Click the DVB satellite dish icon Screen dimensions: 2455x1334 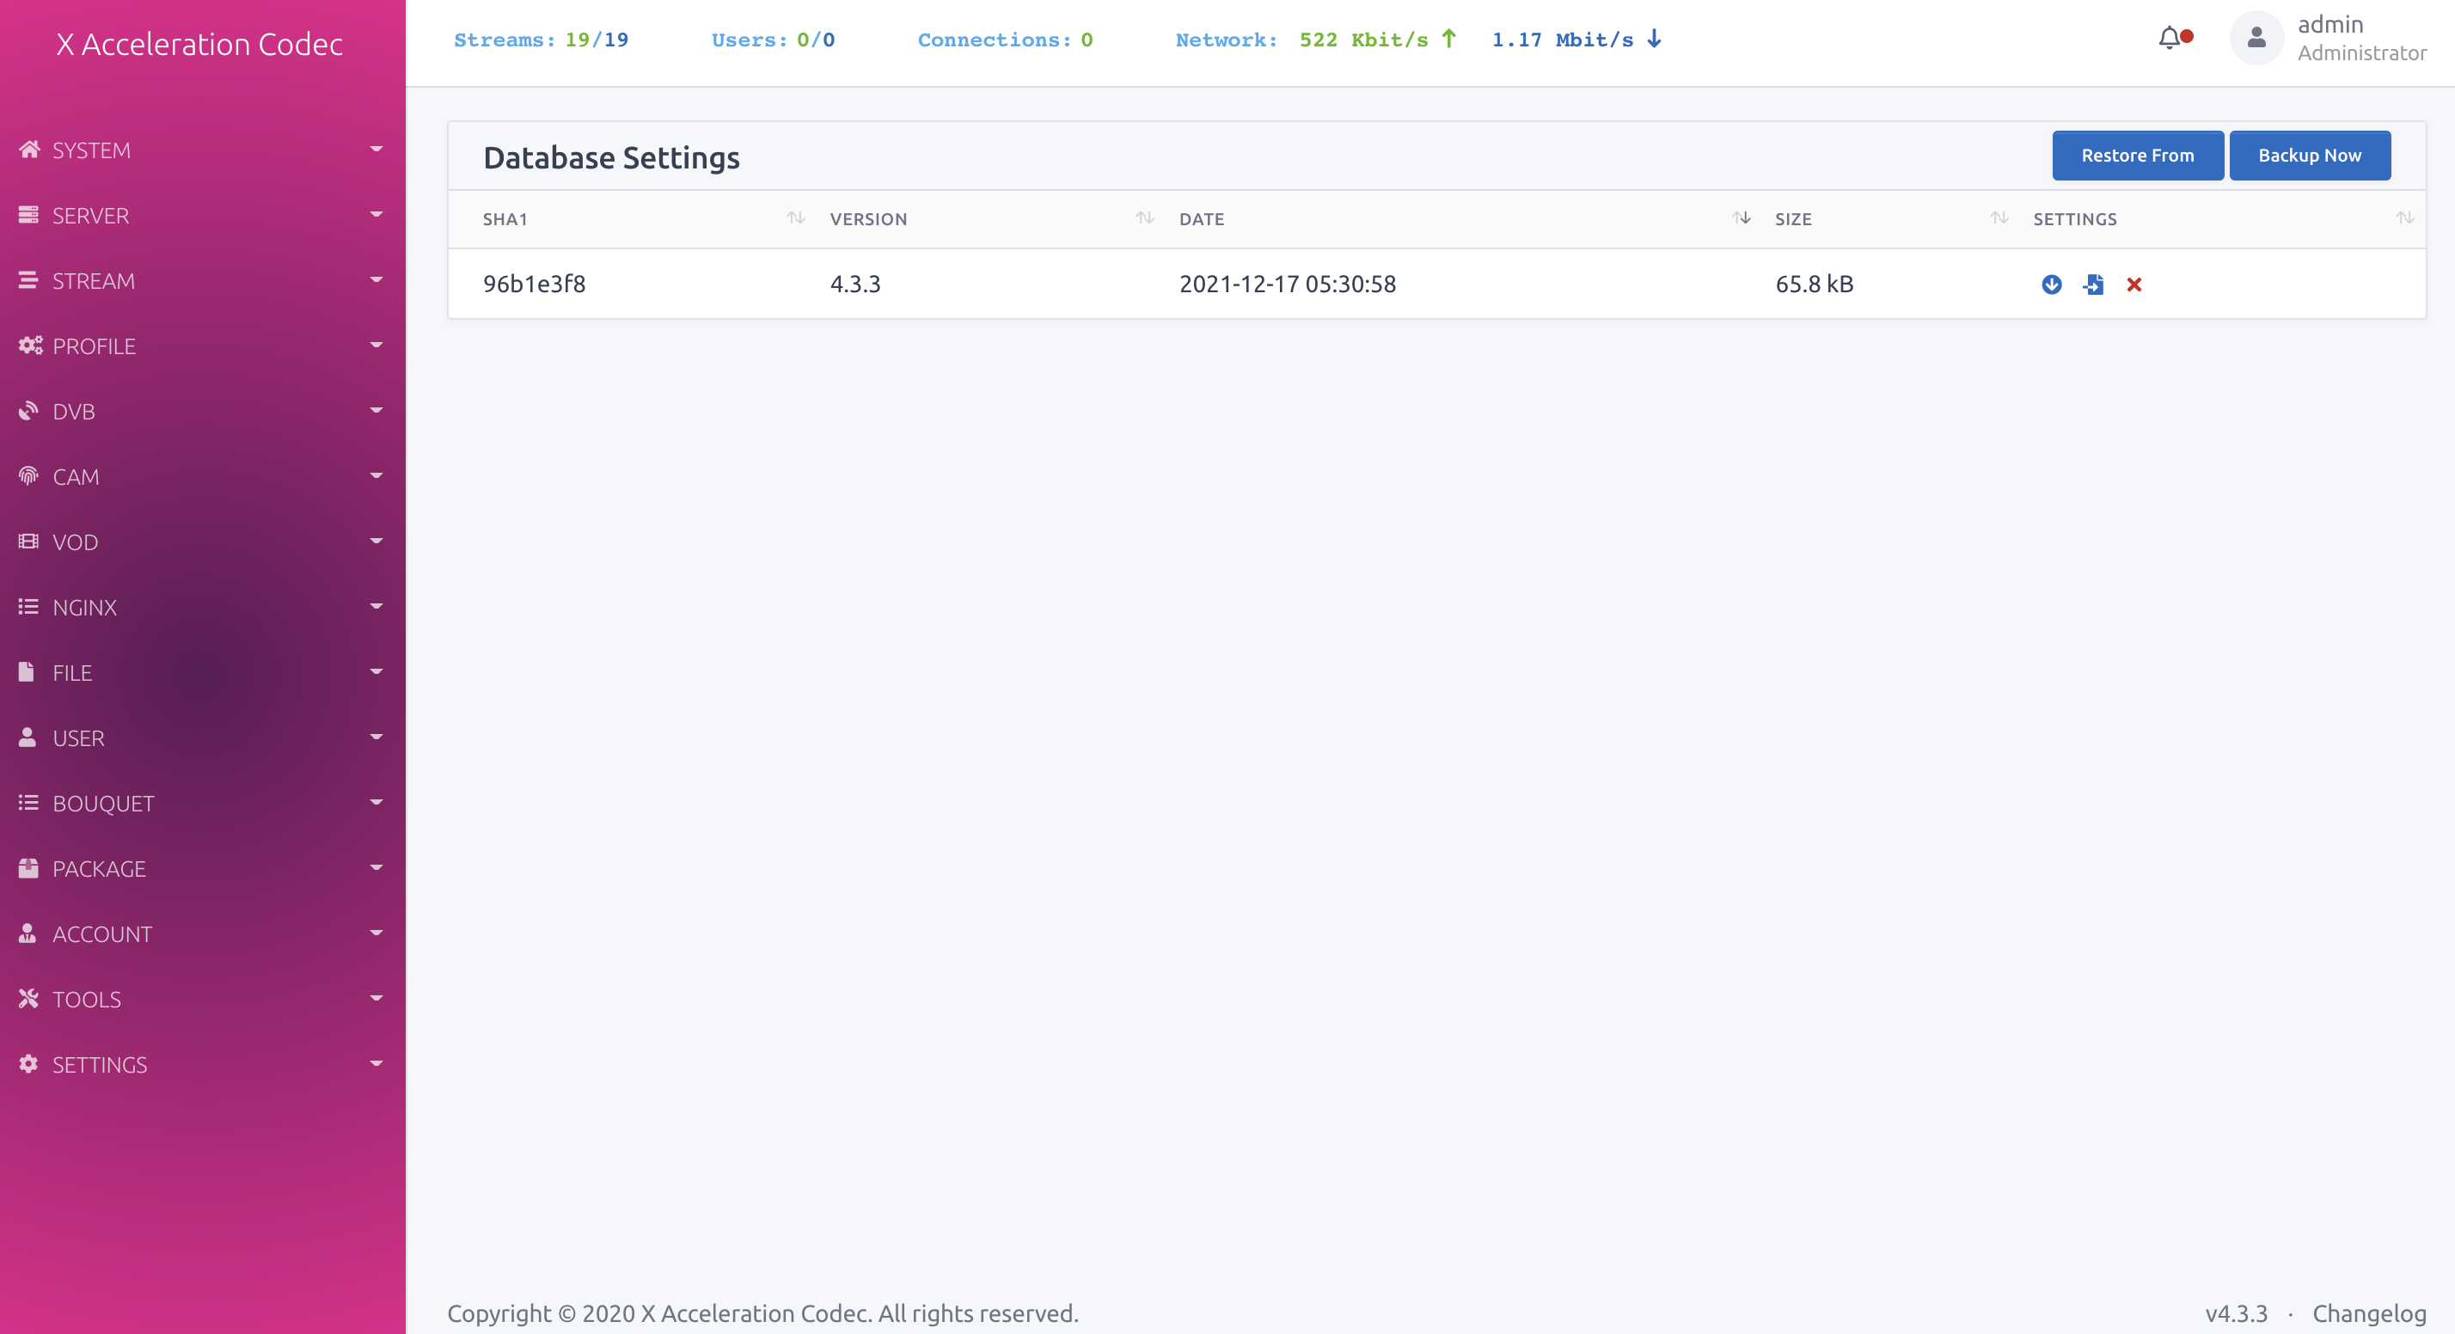[x=28, y=411]
